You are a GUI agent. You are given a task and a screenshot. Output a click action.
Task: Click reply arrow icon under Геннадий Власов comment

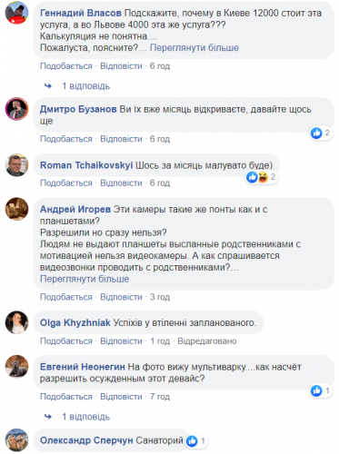click(48, 86)
